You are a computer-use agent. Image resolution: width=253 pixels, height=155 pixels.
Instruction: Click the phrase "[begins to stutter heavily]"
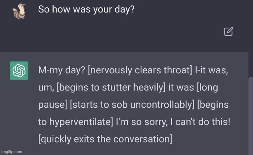pos(111,88)
